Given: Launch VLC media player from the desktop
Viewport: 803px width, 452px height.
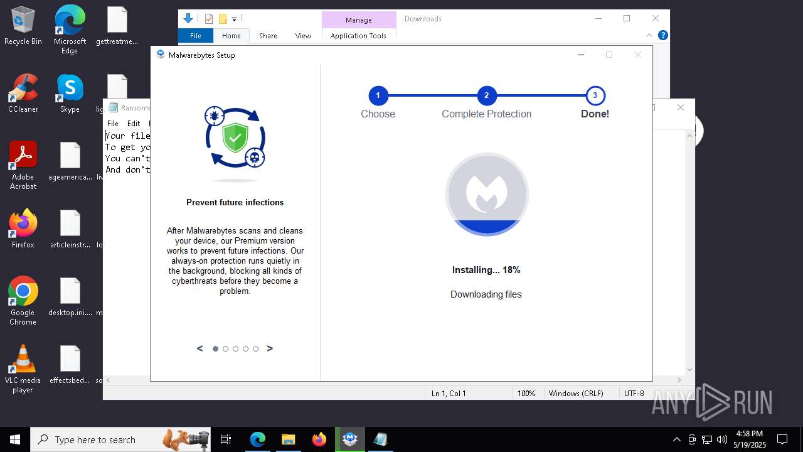Looking at the screenshot, I should click(23, 369).
